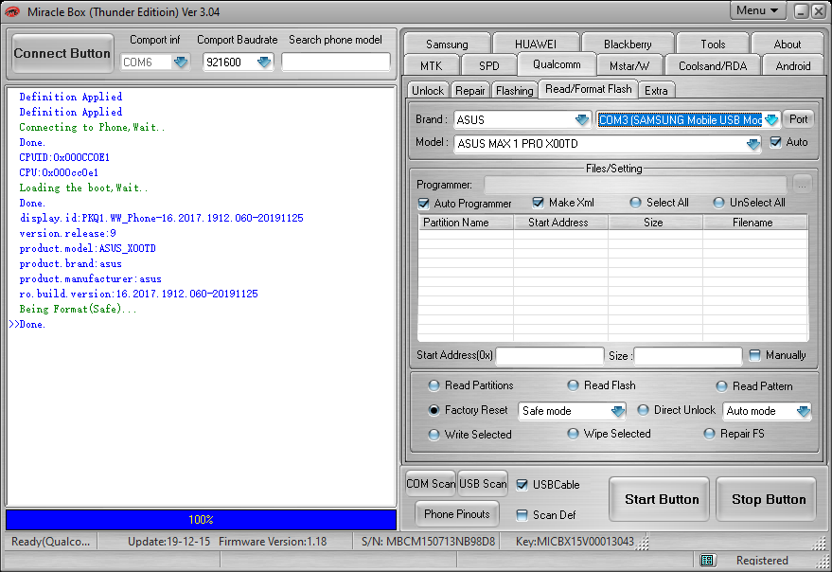Click the Miracle Box red logo icon
Viewport: 832px width, 572px height.
[x=11, y=11]
